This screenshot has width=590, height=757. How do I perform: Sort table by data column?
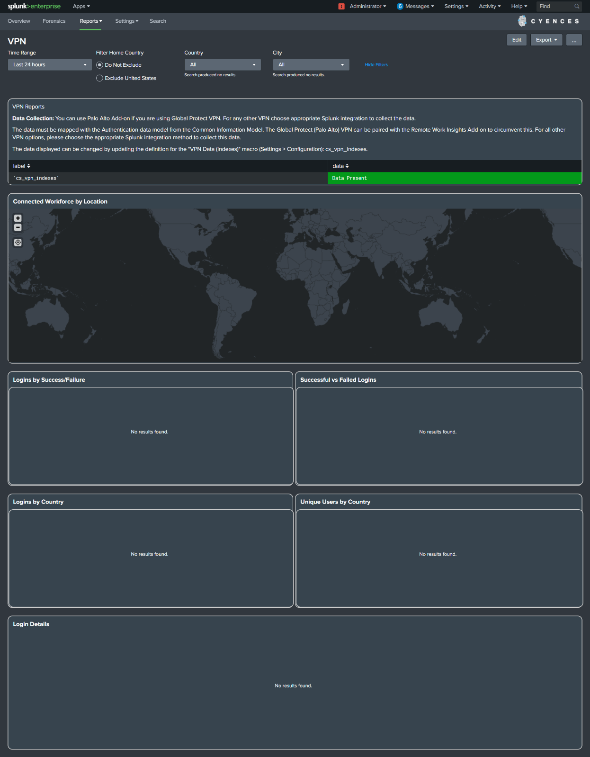pyautogui.click(x=340, y=166)
